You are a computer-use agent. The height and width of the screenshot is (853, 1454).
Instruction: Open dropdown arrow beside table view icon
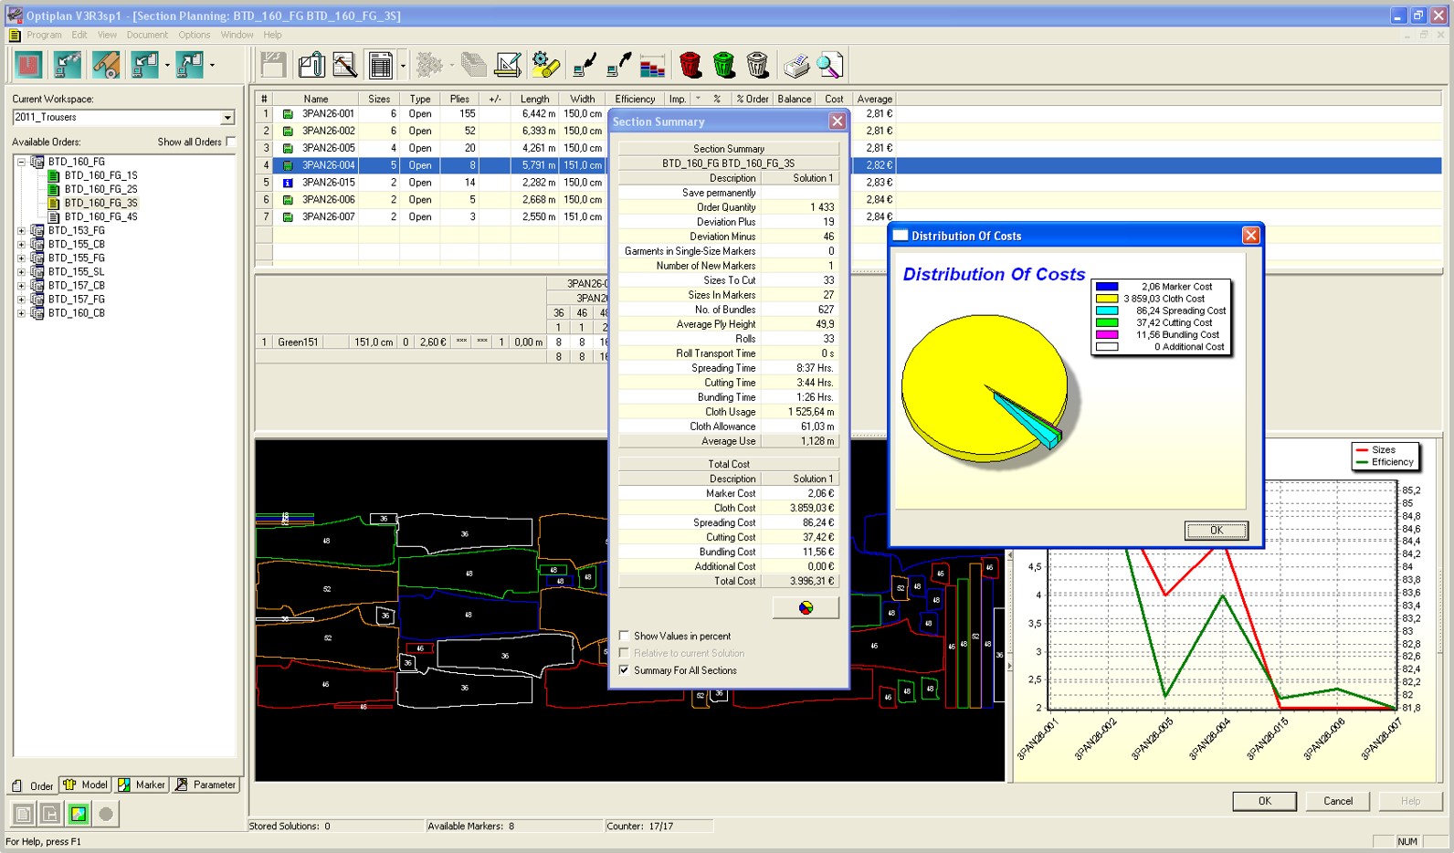[x=403, y=66]
